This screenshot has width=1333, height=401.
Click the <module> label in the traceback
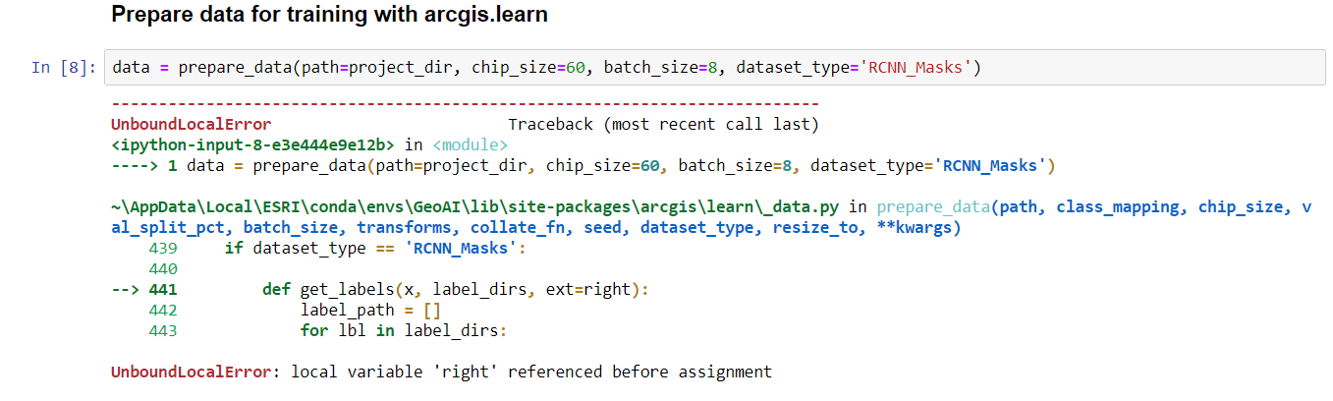click(x=470, y=144)
